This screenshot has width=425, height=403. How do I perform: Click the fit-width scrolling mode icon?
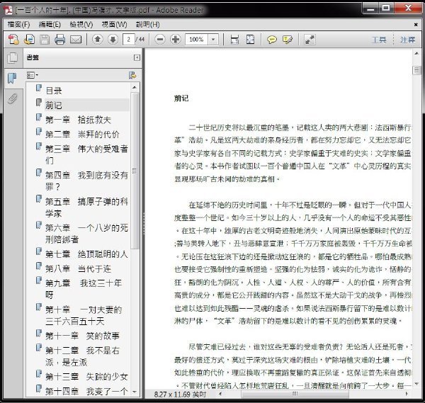pyautogui.click(x=234, y=40)
